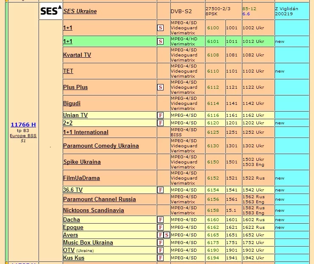Open the Spike Ukraina link

[x=82, y=162]
